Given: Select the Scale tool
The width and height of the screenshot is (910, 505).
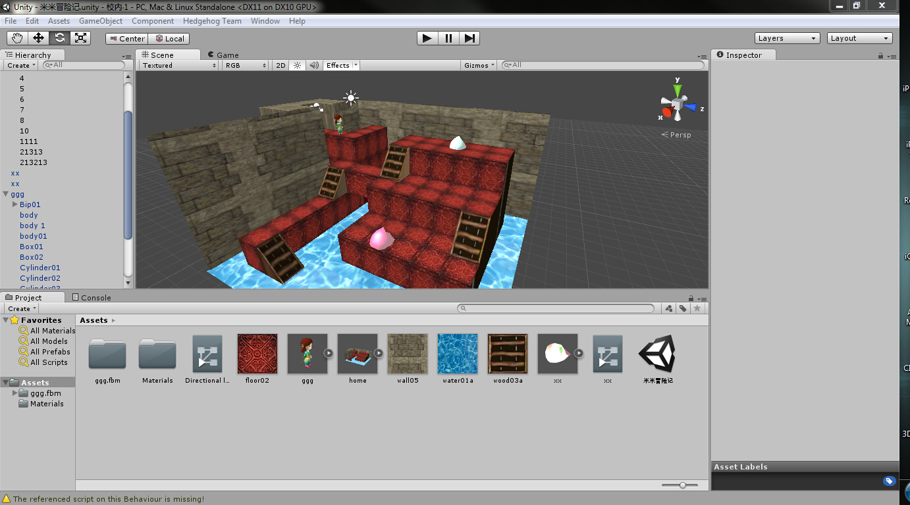Looking at the screenshot, I should point(80,38).
